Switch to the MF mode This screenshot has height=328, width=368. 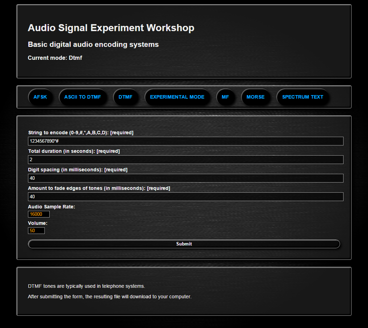pyautogui.click(x=225, y=97)
